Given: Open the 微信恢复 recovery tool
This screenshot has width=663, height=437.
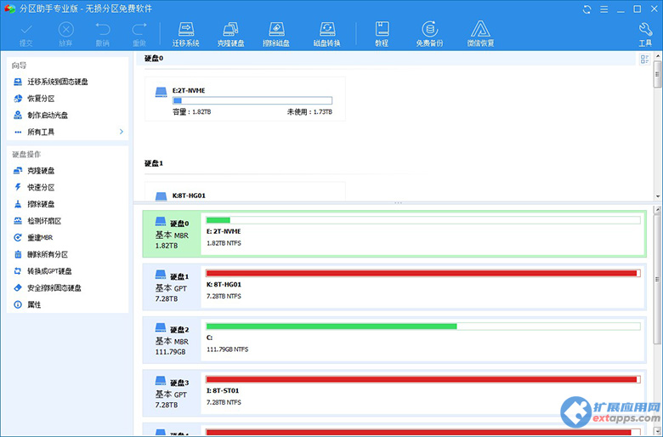Looking at the screenshot, I should (480, 35).
